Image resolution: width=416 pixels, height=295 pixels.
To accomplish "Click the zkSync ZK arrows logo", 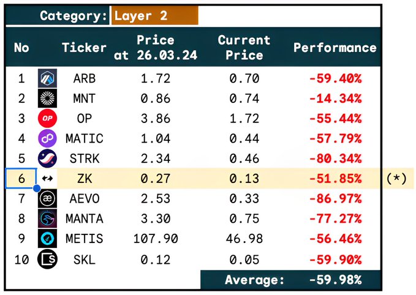I will coord(47,179).
